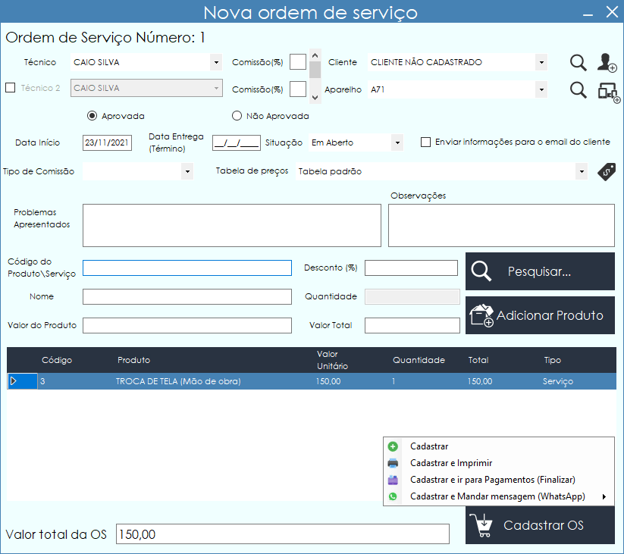
Task: Open the Tipo de Comissão dropdown
Action: tap(187, 172)
